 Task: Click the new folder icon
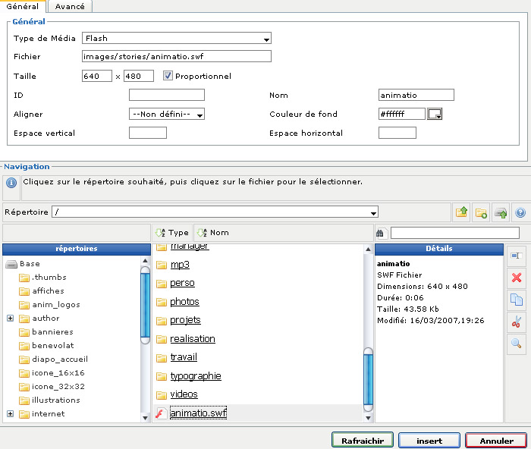481,213
